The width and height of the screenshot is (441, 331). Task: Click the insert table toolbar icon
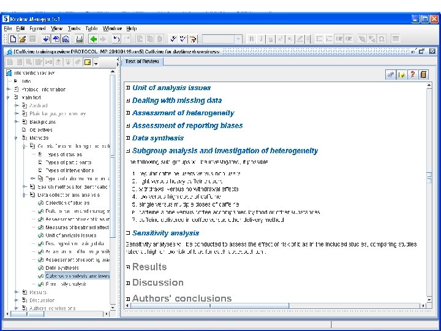pos(396,39)
